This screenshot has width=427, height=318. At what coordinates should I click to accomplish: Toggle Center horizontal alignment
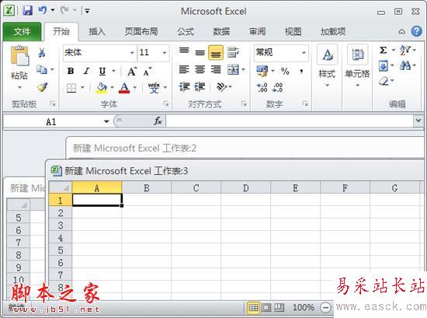(x=200, y=69)
